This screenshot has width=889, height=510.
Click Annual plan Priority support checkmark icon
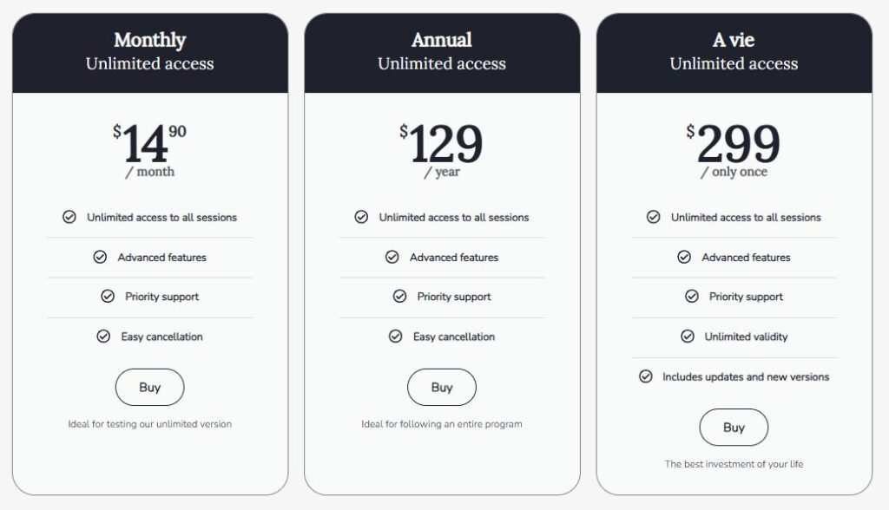[399, 297]
